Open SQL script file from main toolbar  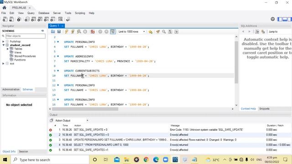[11, 19]
